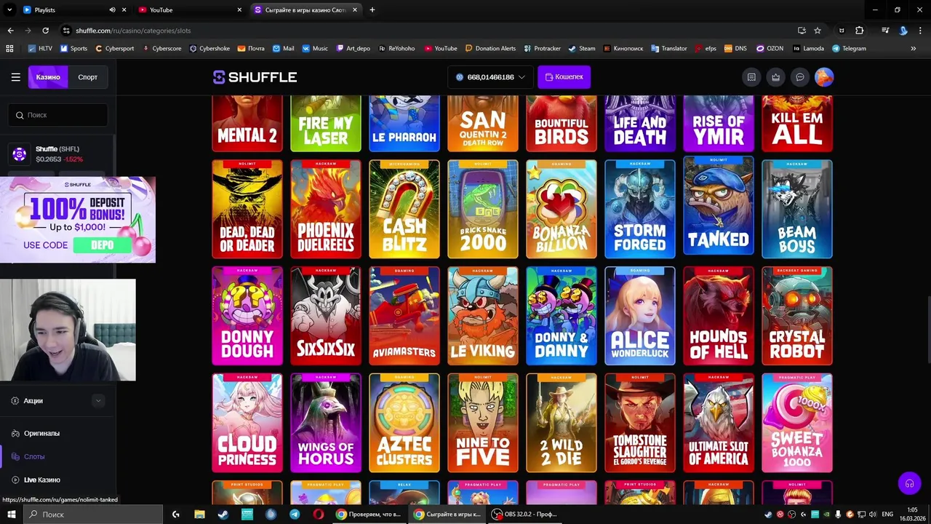Open the Cloud Princess game
Image resolution: width=931 pixels, height=524 pixels.
pos(247,423)
